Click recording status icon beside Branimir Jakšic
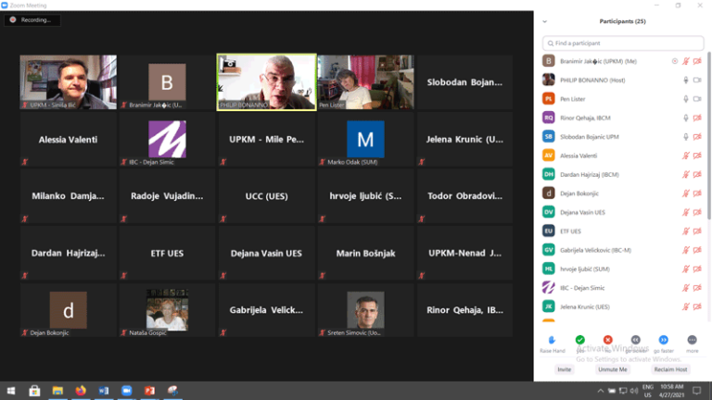 point(675,61)
